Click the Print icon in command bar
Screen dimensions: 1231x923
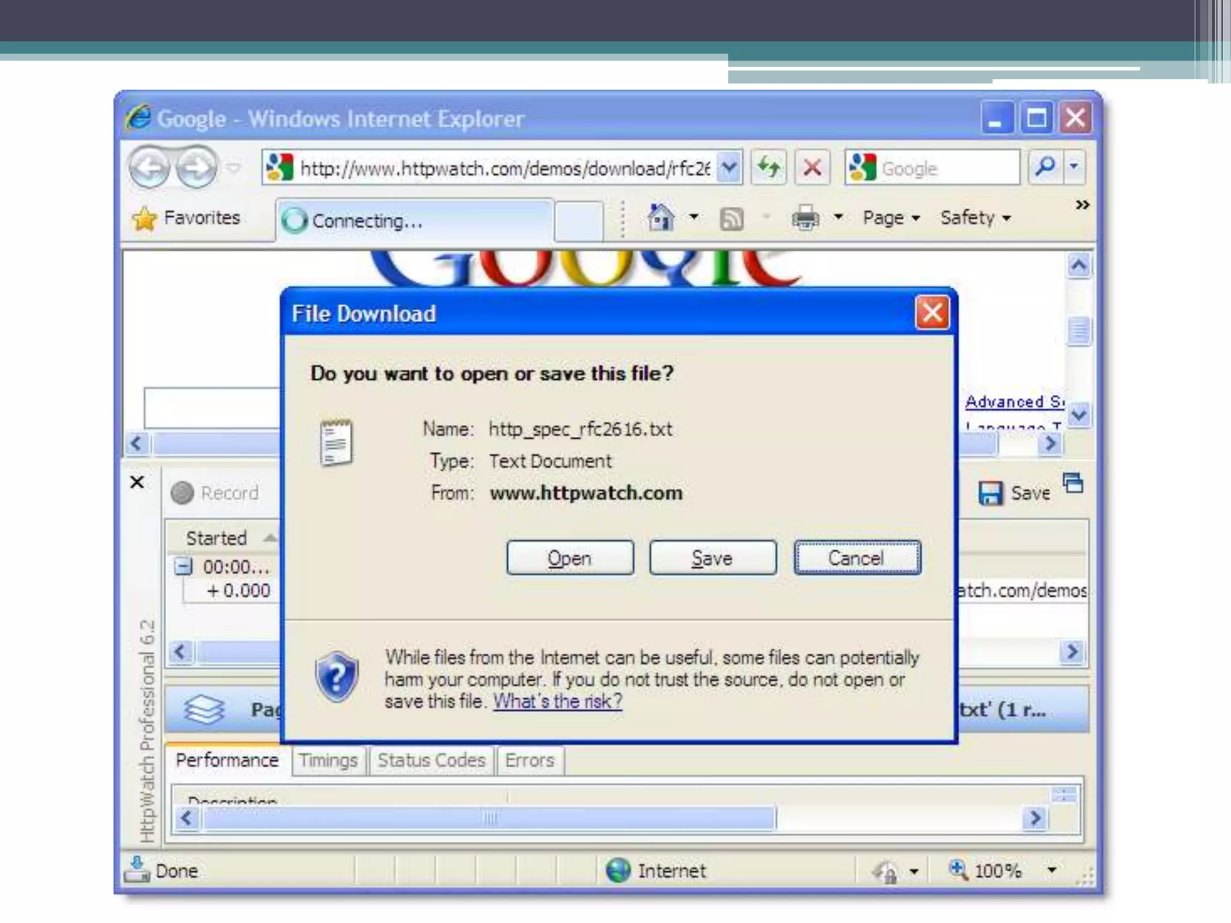(x=805, y=218)
